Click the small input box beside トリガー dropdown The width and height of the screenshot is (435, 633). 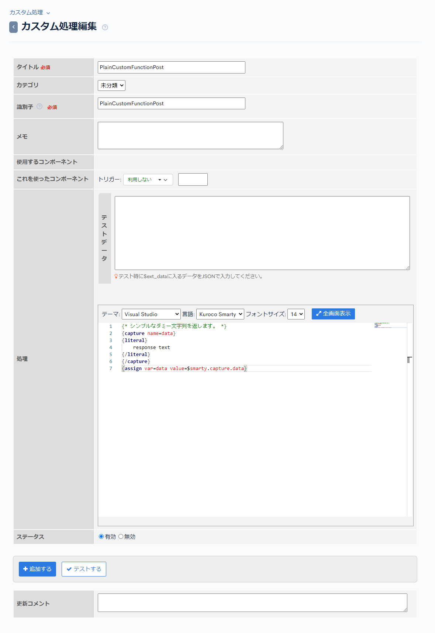click(x=193, y=179)
